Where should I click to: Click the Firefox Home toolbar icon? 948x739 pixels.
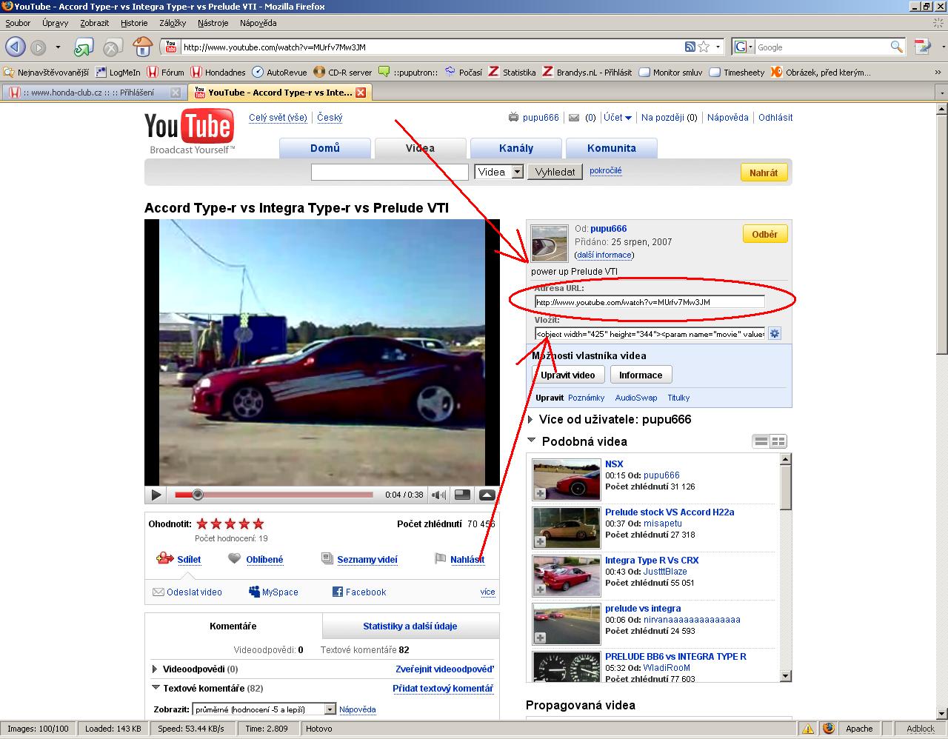[x=142, y=47]
